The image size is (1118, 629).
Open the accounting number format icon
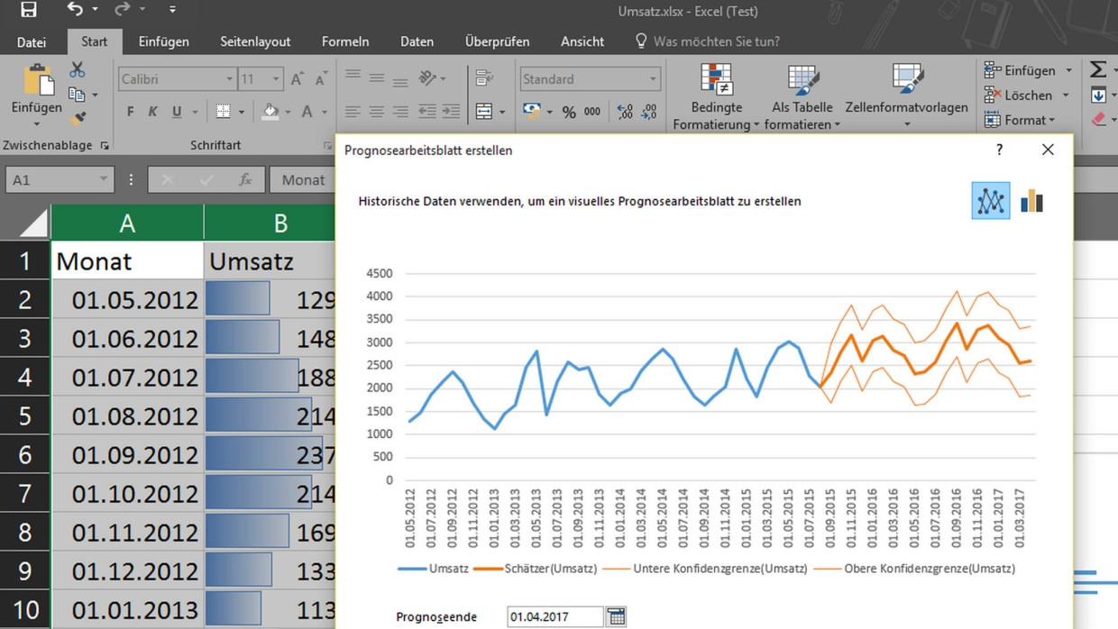click(x=531, y=112)
